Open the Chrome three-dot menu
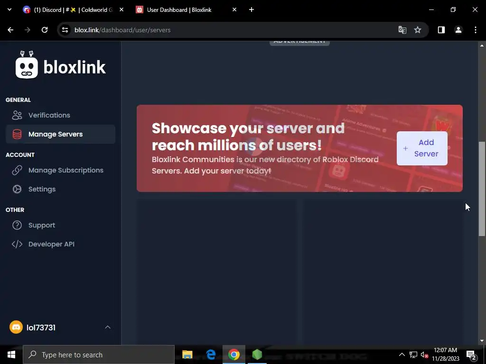Image resolution: width=486 pixels, height=364 pixels. [x=476, y=30]
